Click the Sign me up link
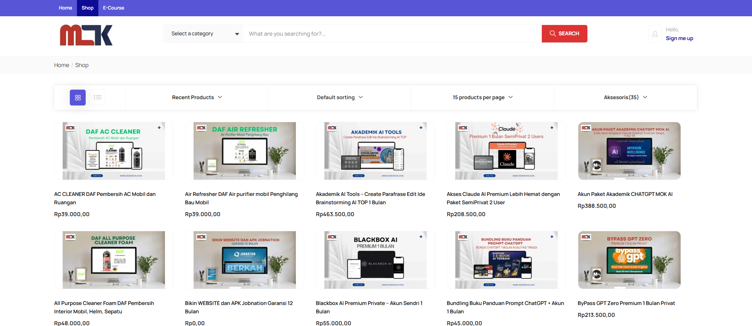 click(x=679, y=38)
